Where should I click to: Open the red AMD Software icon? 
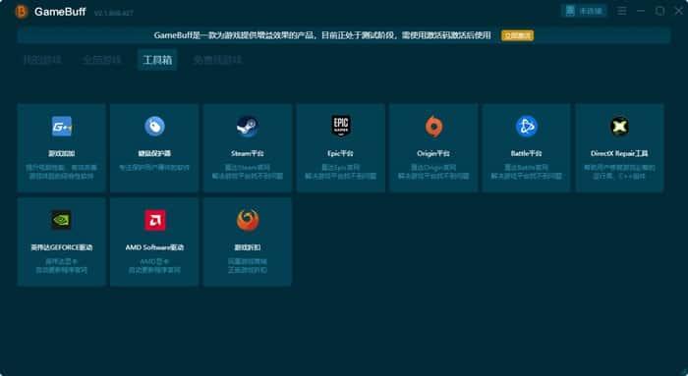[155, 220]
